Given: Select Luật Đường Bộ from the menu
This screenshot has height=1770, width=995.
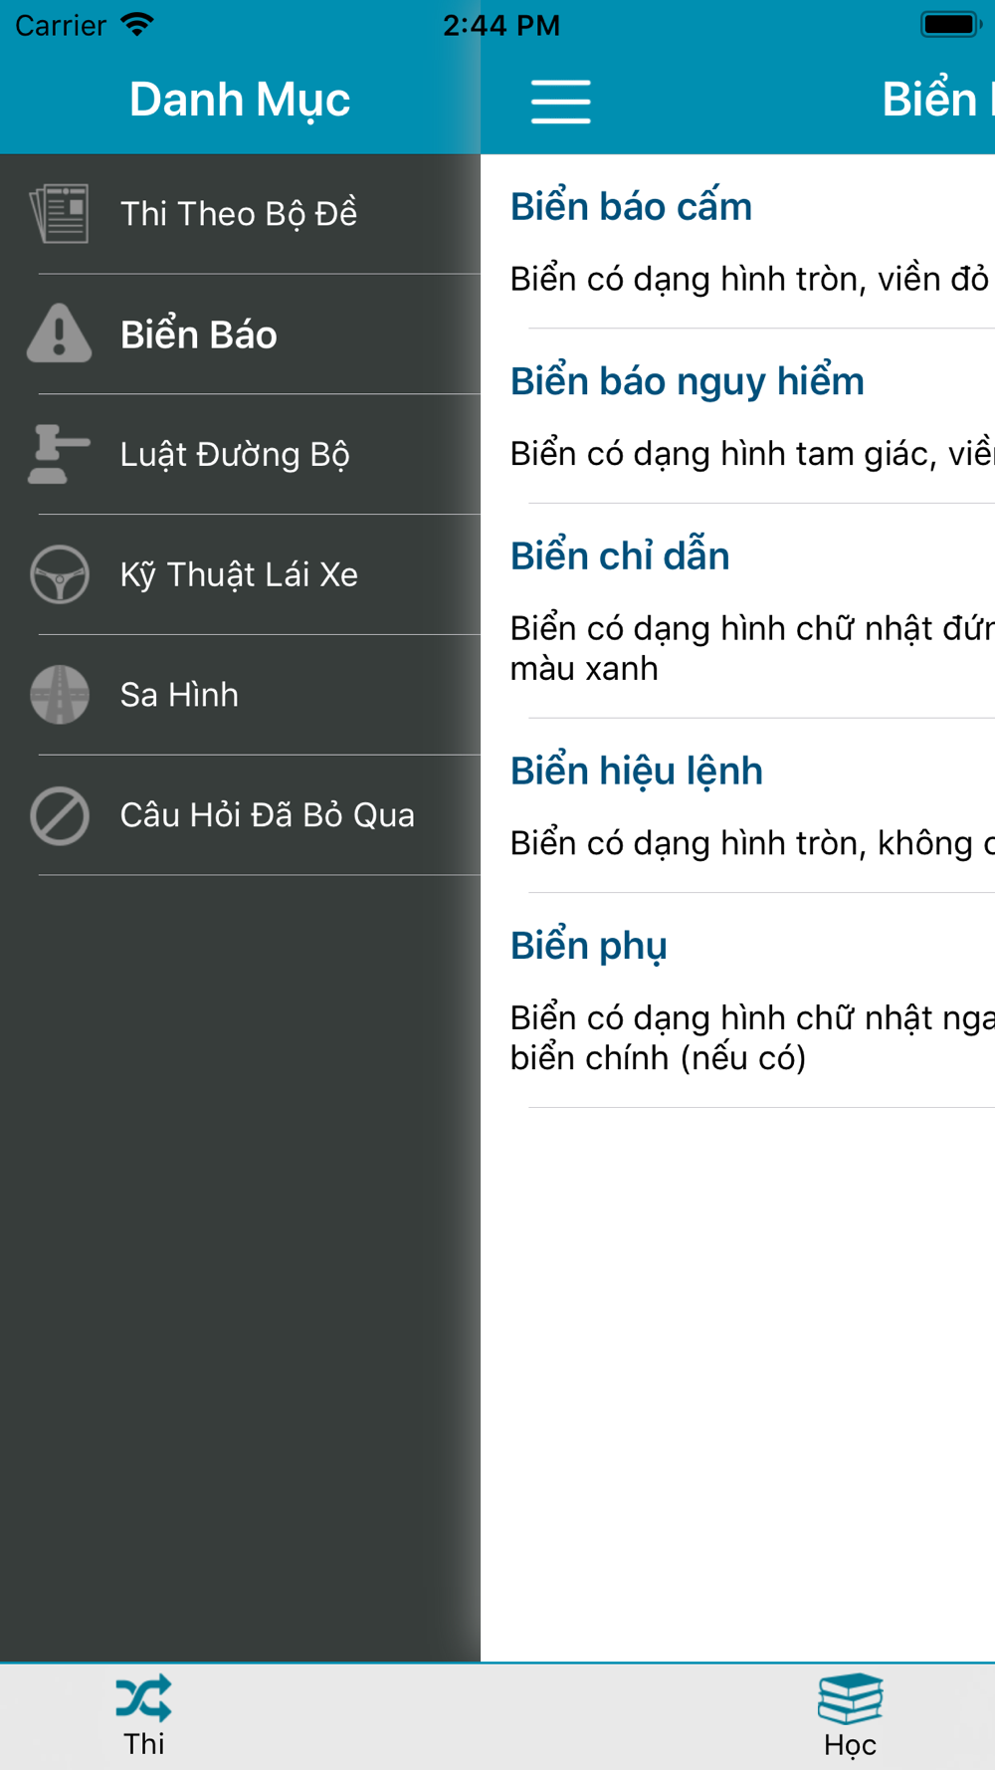Looking at the screenshot, I should 240,455.
